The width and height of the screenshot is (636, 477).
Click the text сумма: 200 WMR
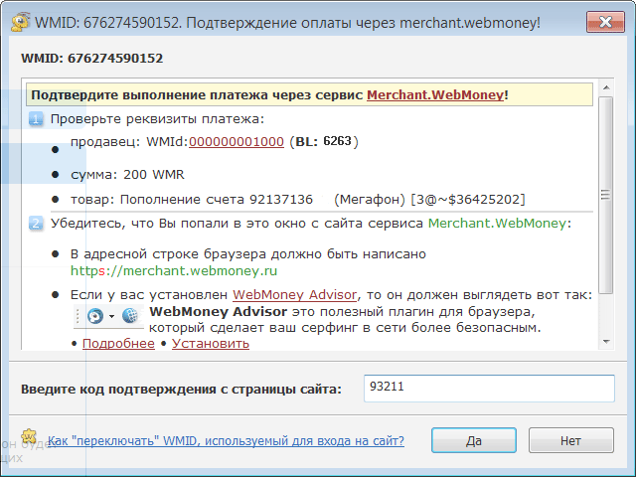pyautogui.click(x=127, y=175)
